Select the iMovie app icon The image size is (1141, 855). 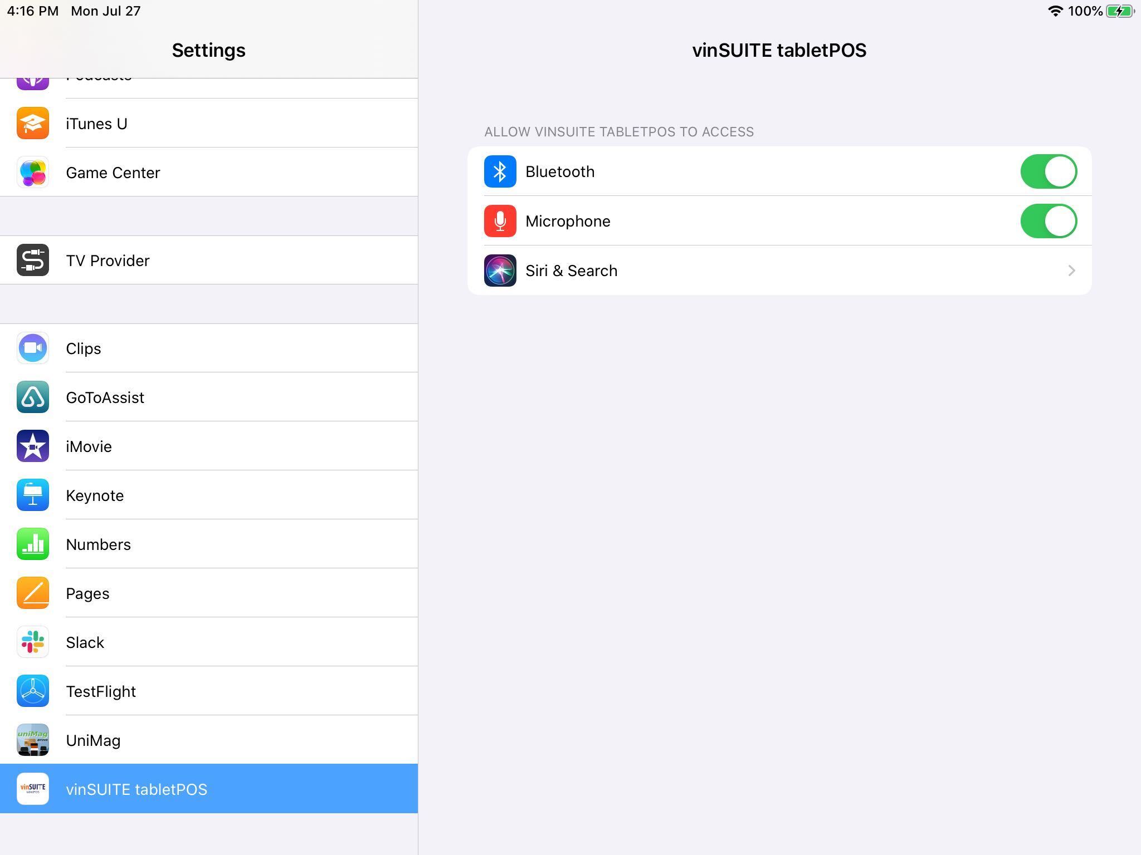point(33,446)
